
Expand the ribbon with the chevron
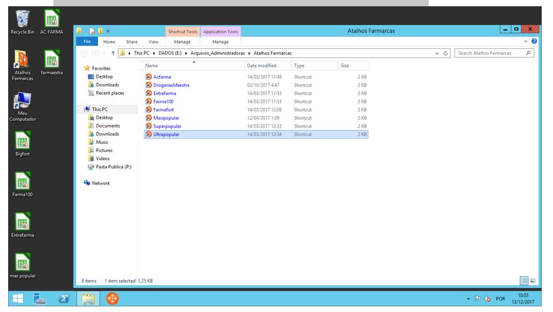526,41
